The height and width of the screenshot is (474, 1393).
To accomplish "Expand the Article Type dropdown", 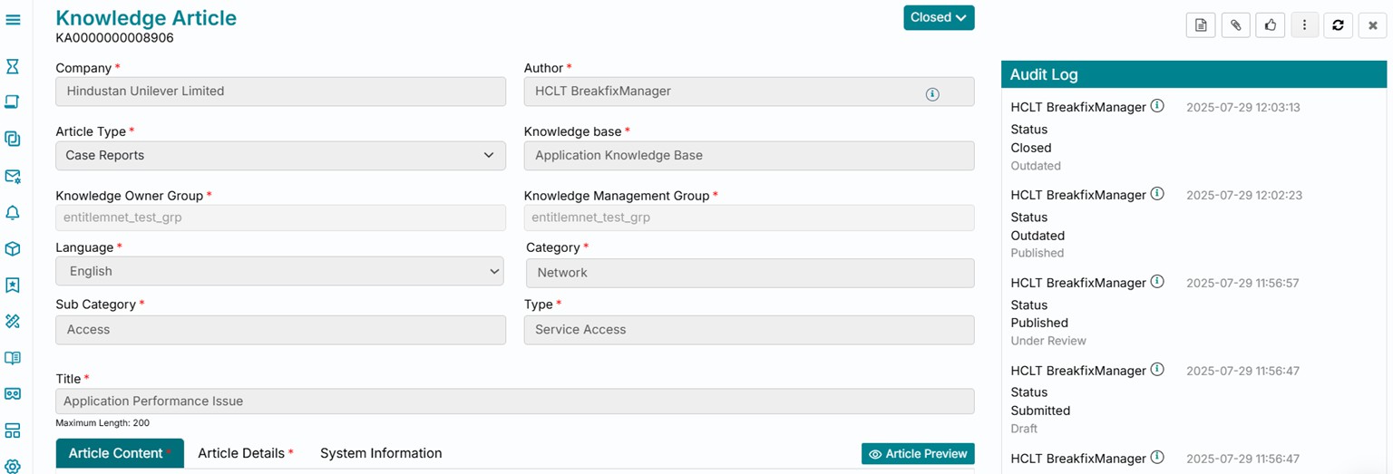I will [280, 155].
